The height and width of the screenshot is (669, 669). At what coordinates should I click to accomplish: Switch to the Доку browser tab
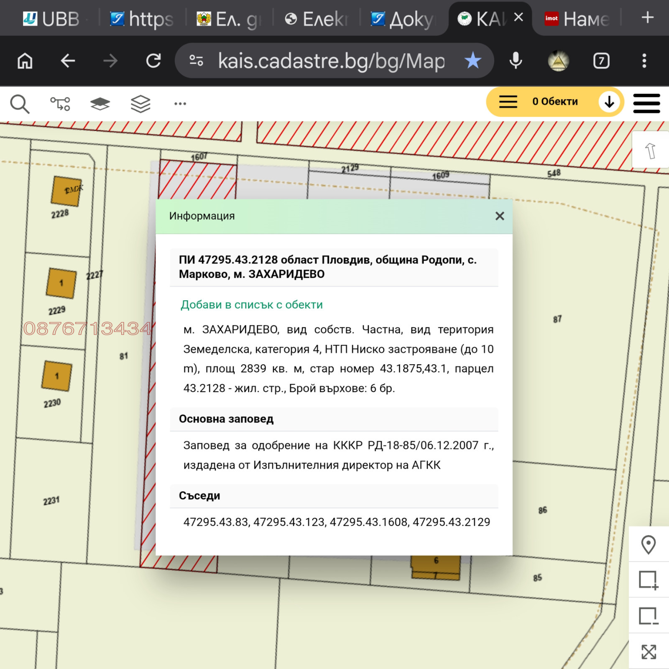[403, 19]
